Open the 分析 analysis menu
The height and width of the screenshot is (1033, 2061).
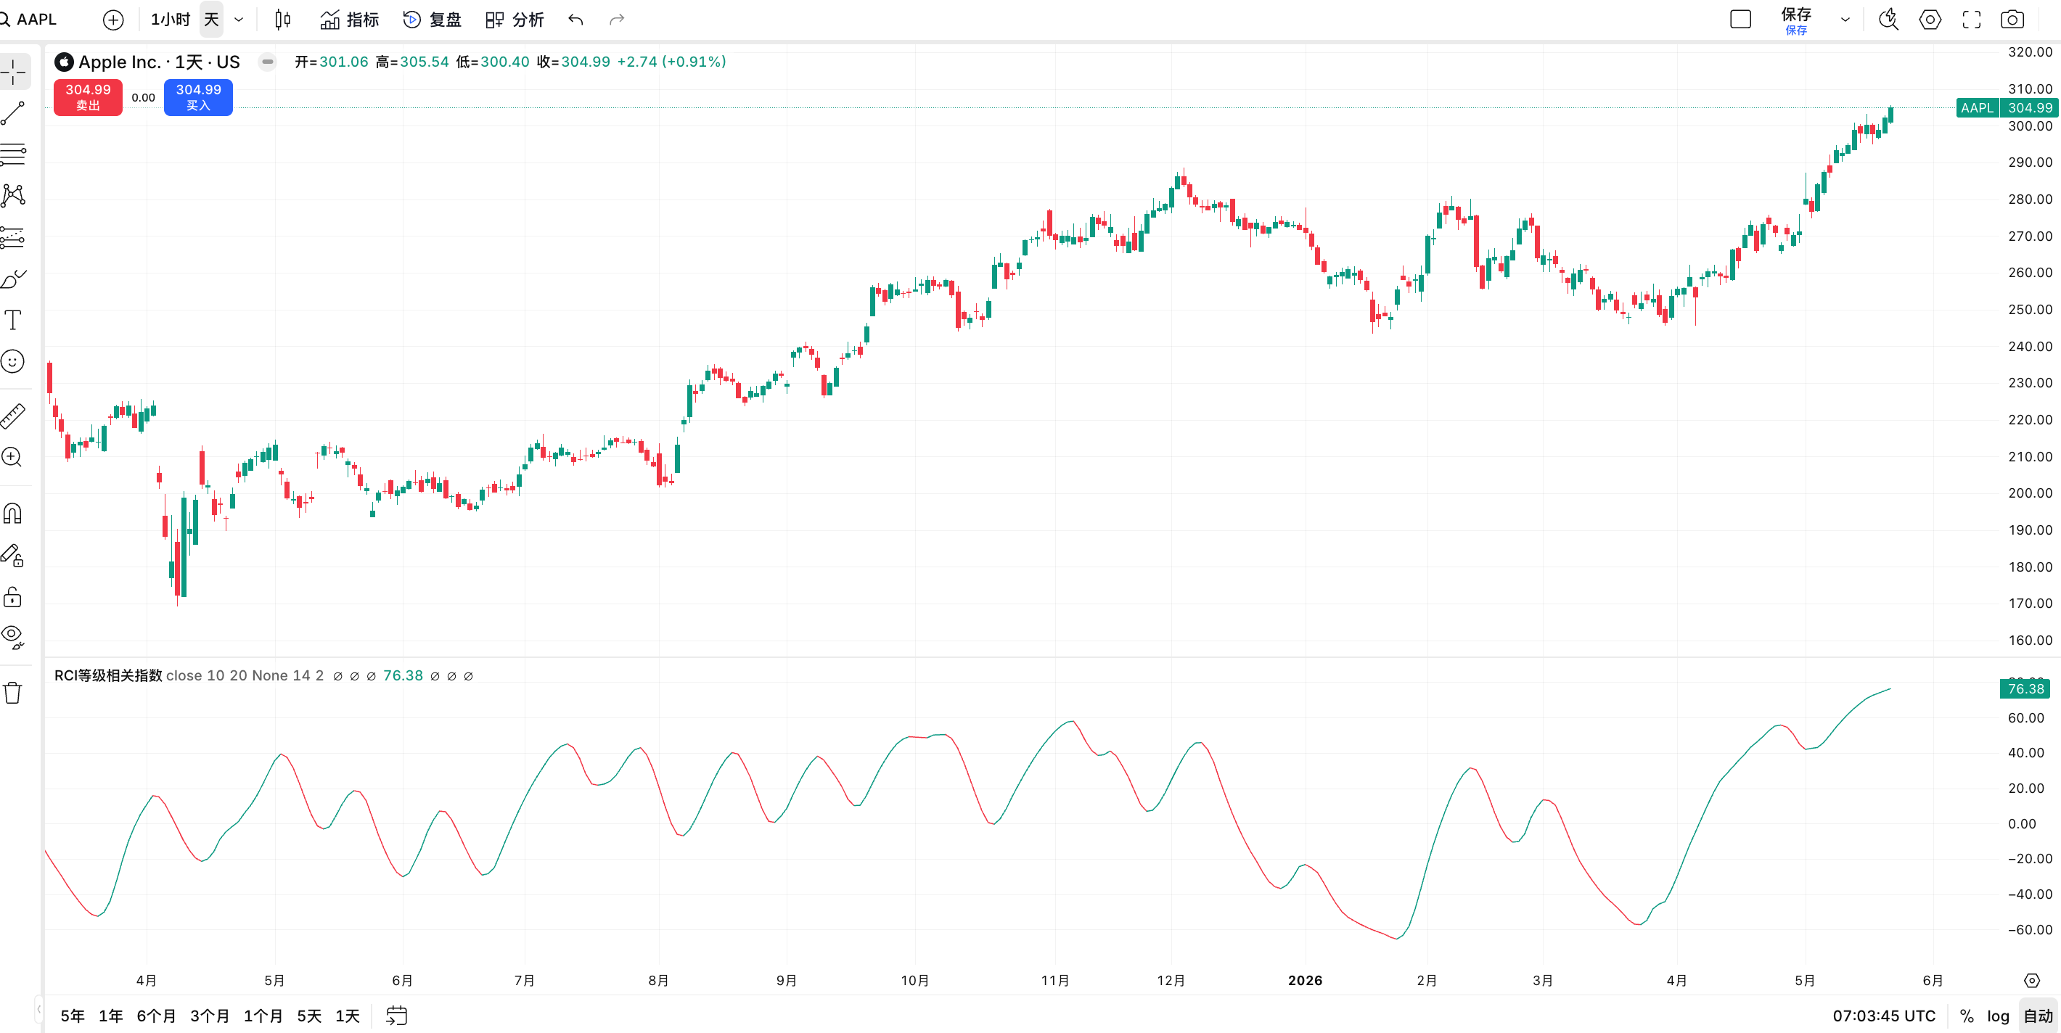[515, 20]
